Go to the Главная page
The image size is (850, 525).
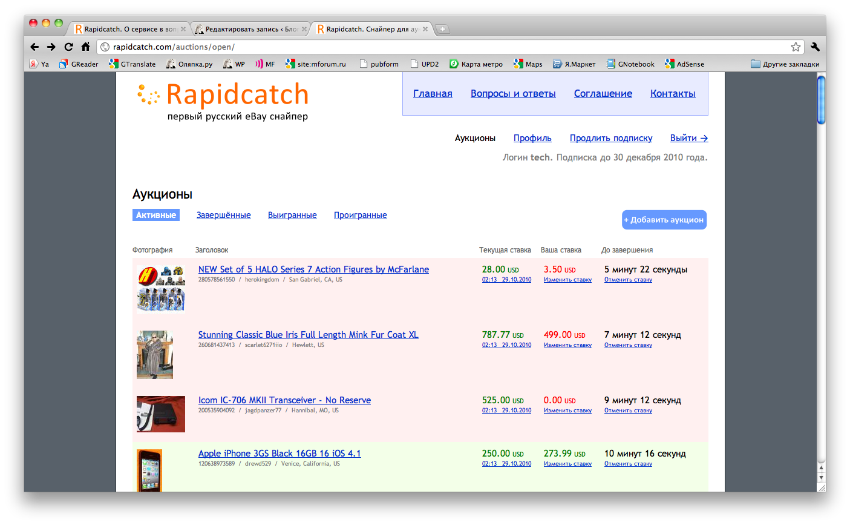coord(433,93)
